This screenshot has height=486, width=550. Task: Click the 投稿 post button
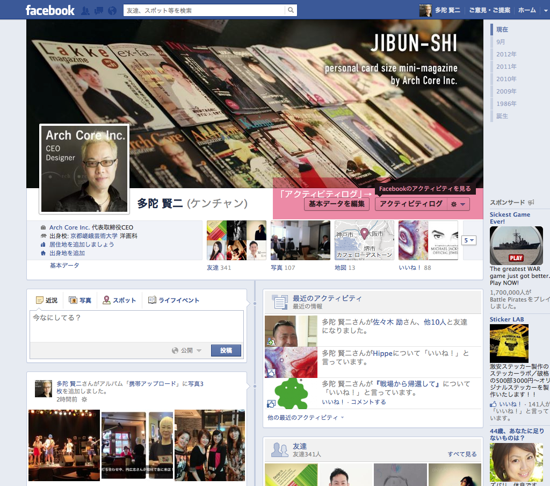click(x=226, y=351)
